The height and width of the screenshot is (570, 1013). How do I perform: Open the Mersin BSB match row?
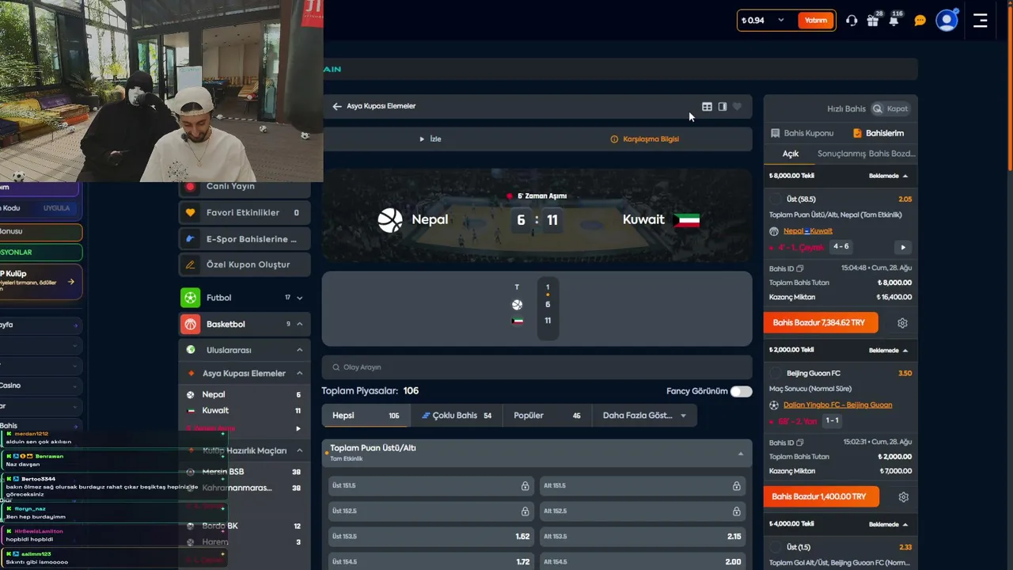tap(245, 472)
